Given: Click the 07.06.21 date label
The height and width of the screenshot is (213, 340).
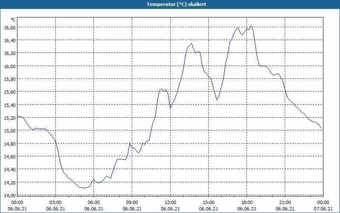Looking at the screenshot, I should (323, 209).
